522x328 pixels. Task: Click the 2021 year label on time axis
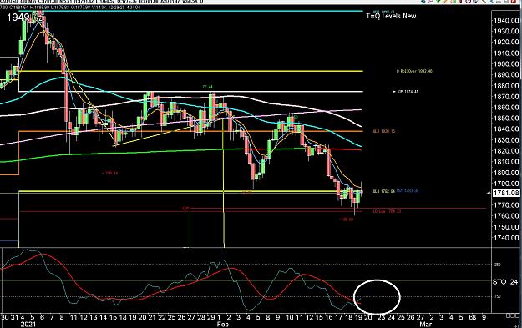pos(28,324)
